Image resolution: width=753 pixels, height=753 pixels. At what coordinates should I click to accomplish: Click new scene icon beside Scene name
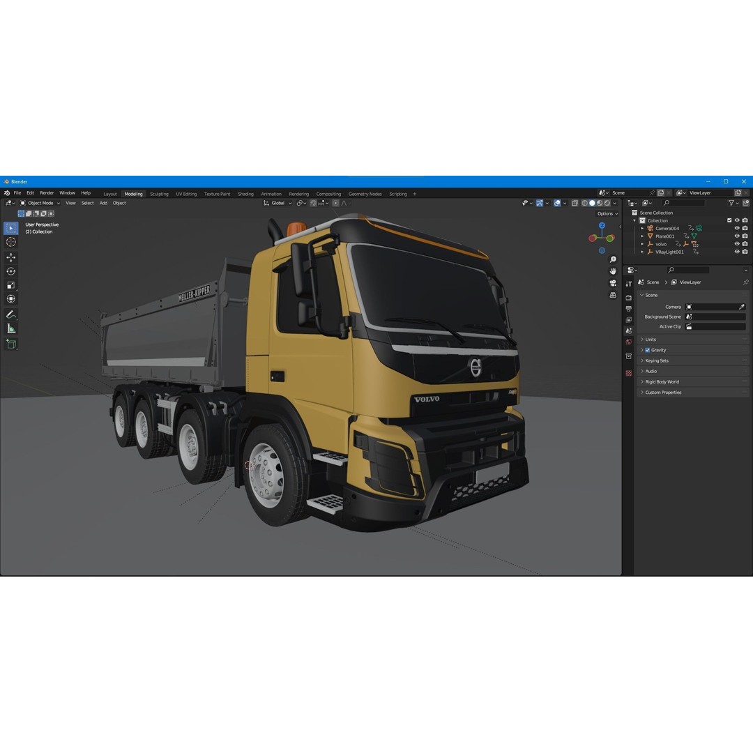coord(661,193)
